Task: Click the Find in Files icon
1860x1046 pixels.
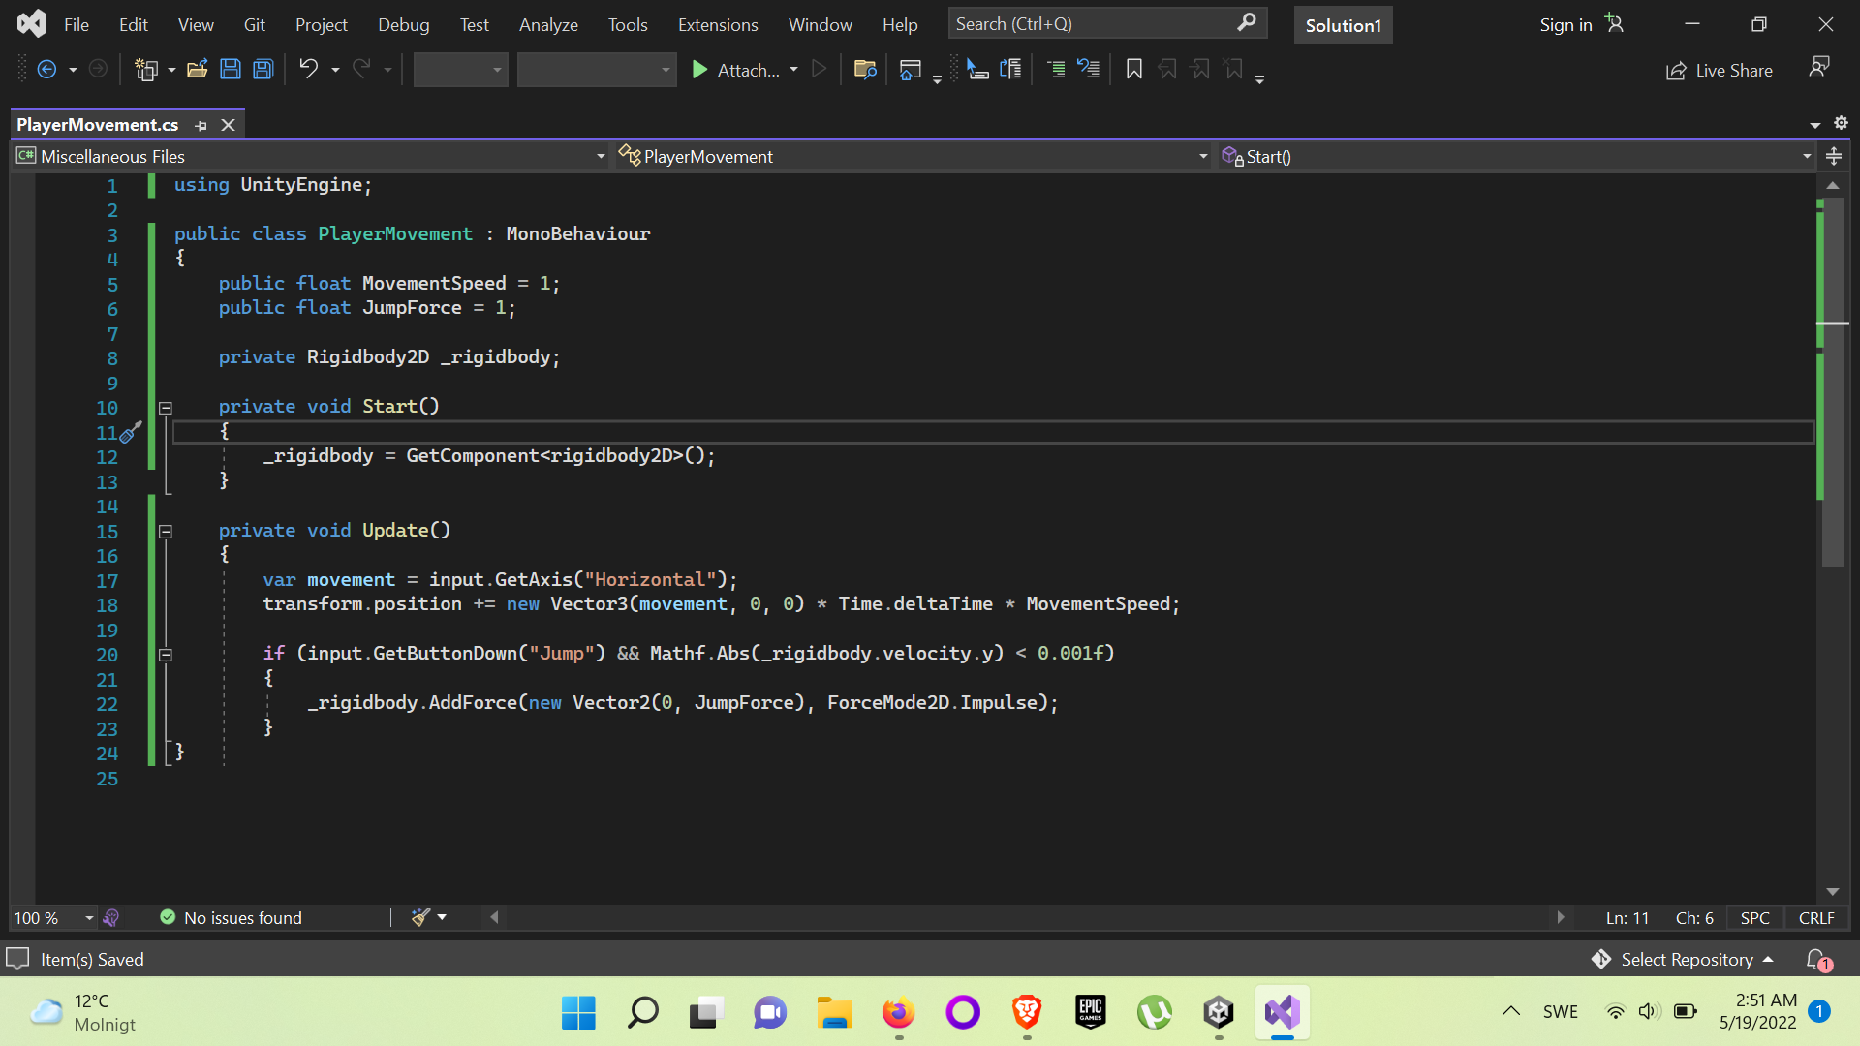Action: click(x=865, y=70)
